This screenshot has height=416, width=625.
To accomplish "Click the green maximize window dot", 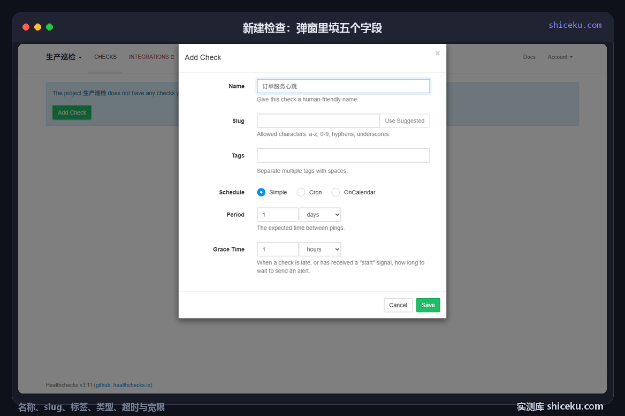I will [x=49, y=27].
